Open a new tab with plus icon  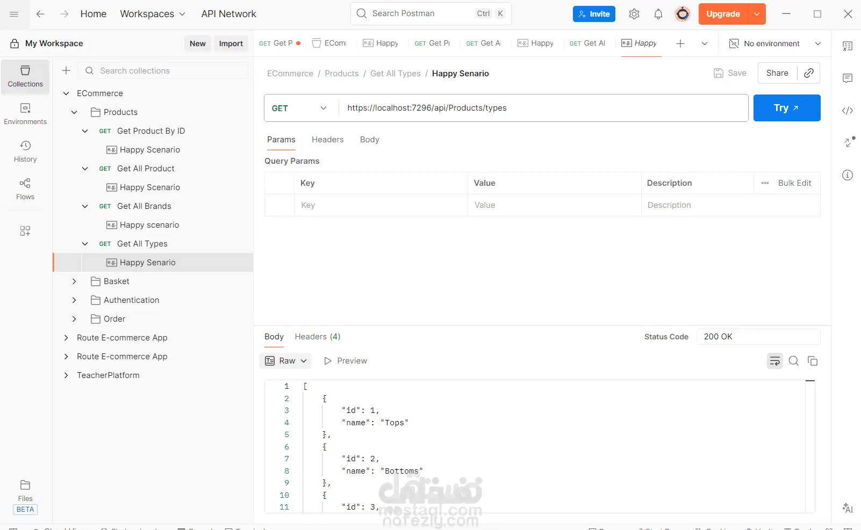point(680,43)
